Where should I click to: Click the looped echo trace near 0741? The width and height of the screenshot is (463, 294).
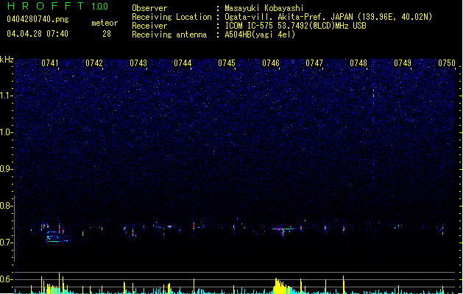57,237
